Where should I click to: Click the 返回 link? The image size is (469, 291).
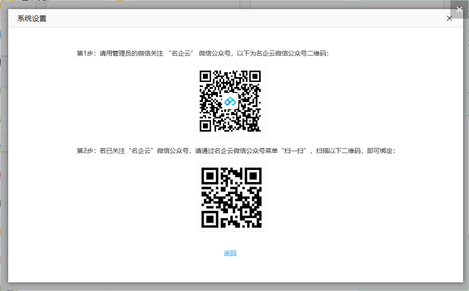pyautogui.click(x=230, y=254)
